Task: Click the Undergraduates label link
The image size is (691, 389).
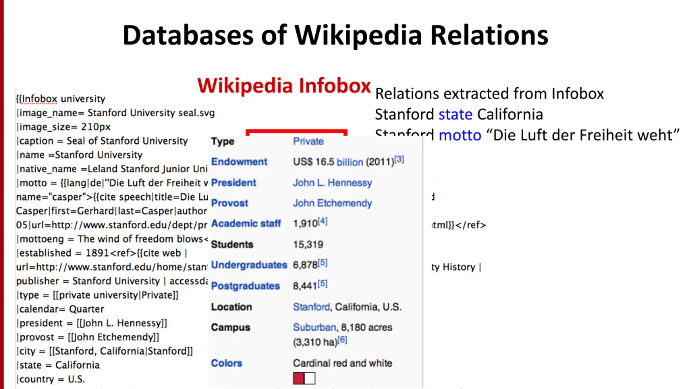Action: coord(249,265)
